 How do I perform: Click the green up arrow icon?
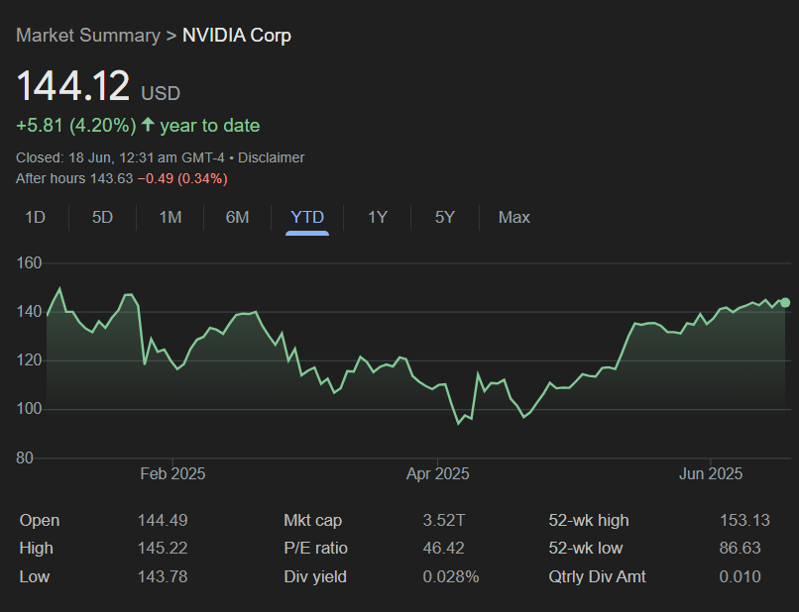point(148,124)
